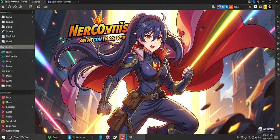Click the purple Uorts sidebar icon
The width and height of the screenshot is (280, 140).
click(3, 66)
